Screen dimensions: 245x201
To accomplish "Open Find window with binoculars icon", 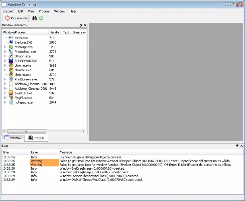I will [34, 18].
